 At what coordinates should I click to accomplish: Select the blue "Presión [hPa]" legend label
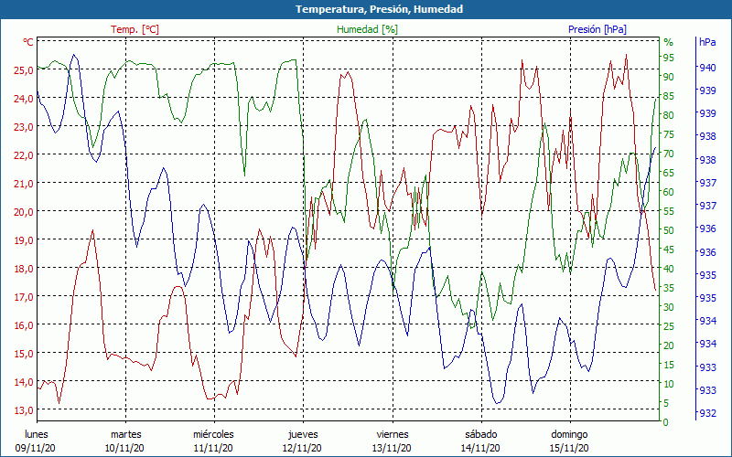[x=597, y=29]
